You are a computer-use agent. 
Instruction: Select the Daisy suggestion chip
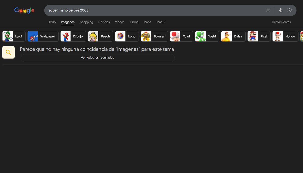(234, 36)
